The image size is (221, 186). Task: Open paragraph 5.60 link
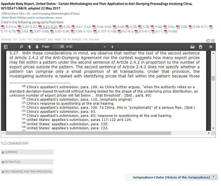[158, 27]
